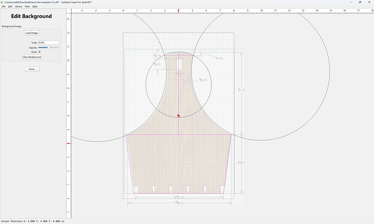The image size is (374, 224).
Task: Click the '6 in.' dimension label
Action: point(241,90)
